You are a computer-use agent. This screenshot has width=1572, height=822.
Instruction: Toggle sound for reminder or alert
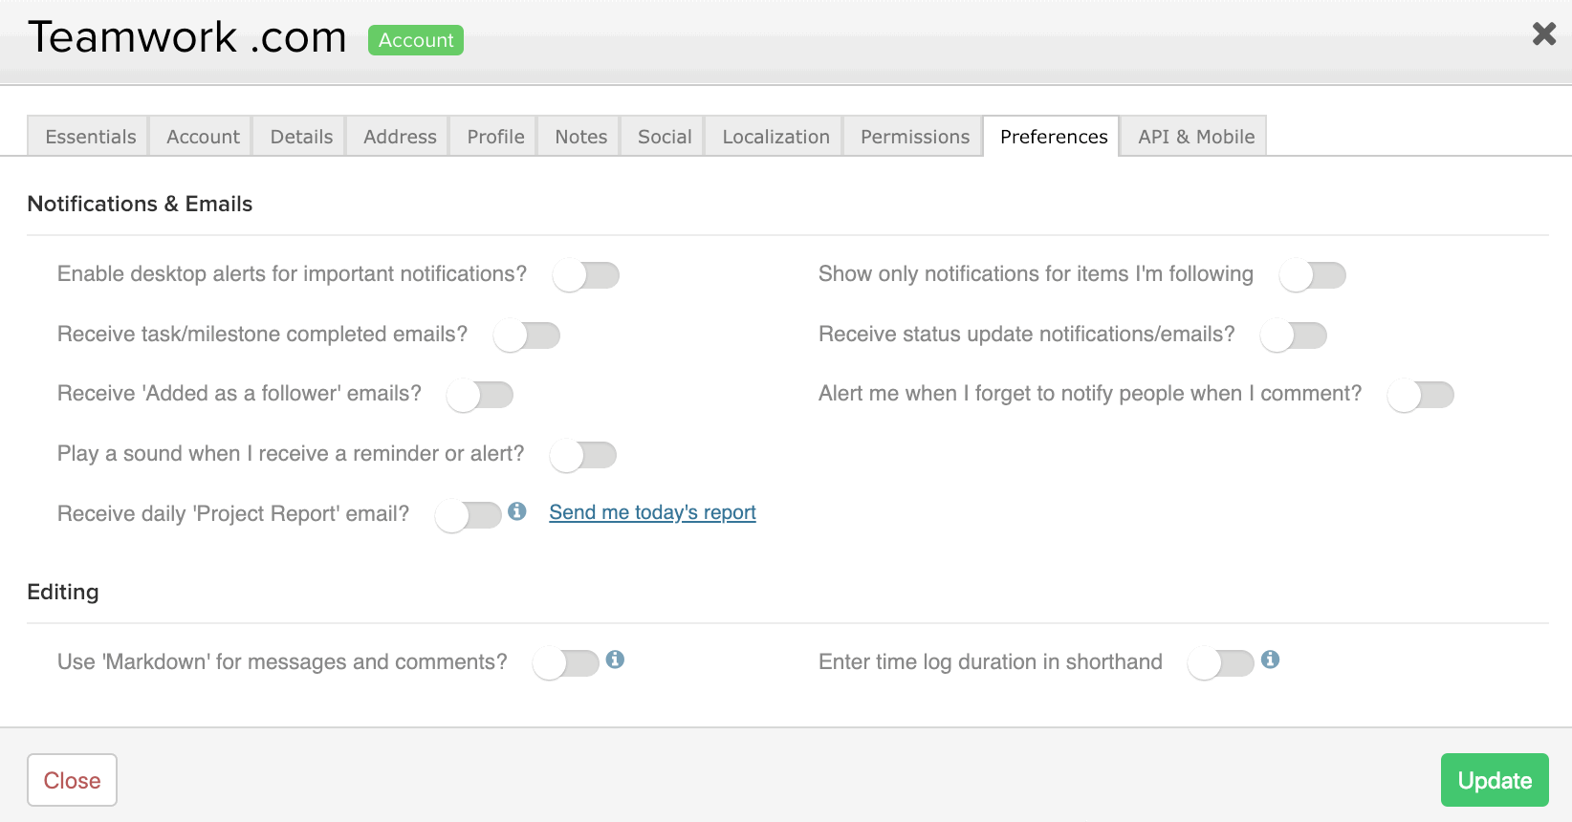[583, 455]
